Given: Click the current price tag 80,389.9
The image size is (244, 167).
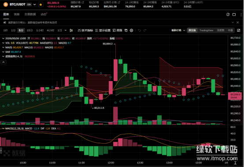Looking at the screenshot, I should tap(235, 96).
